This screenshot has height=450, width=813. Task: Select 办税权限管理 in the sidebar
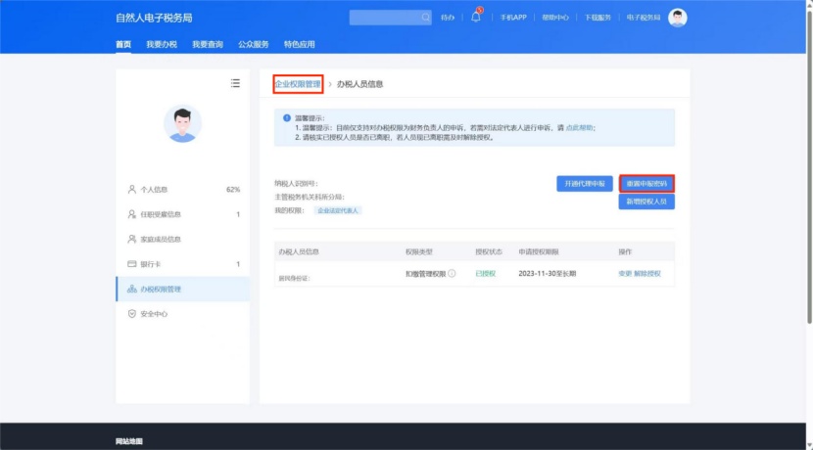(x=182, y=289)
